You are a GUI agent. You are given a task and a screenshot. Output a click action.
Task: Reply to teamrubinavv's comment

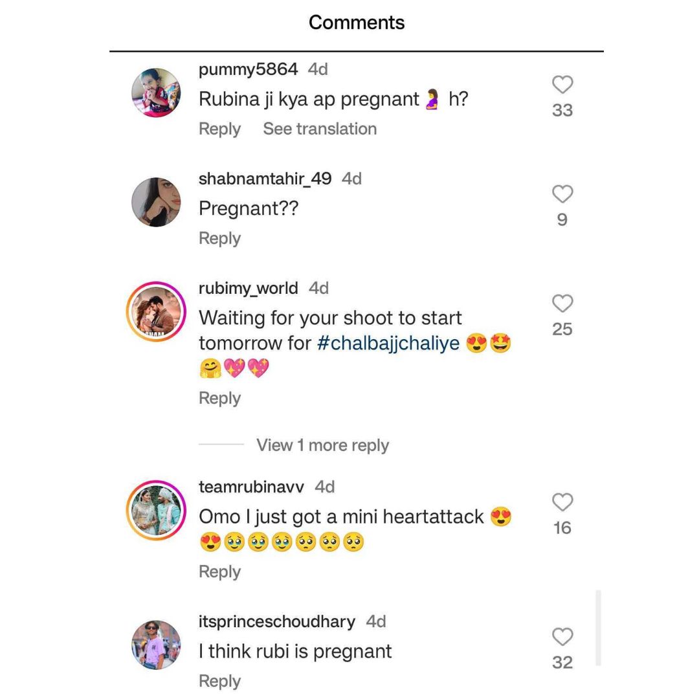coord(219,572)
